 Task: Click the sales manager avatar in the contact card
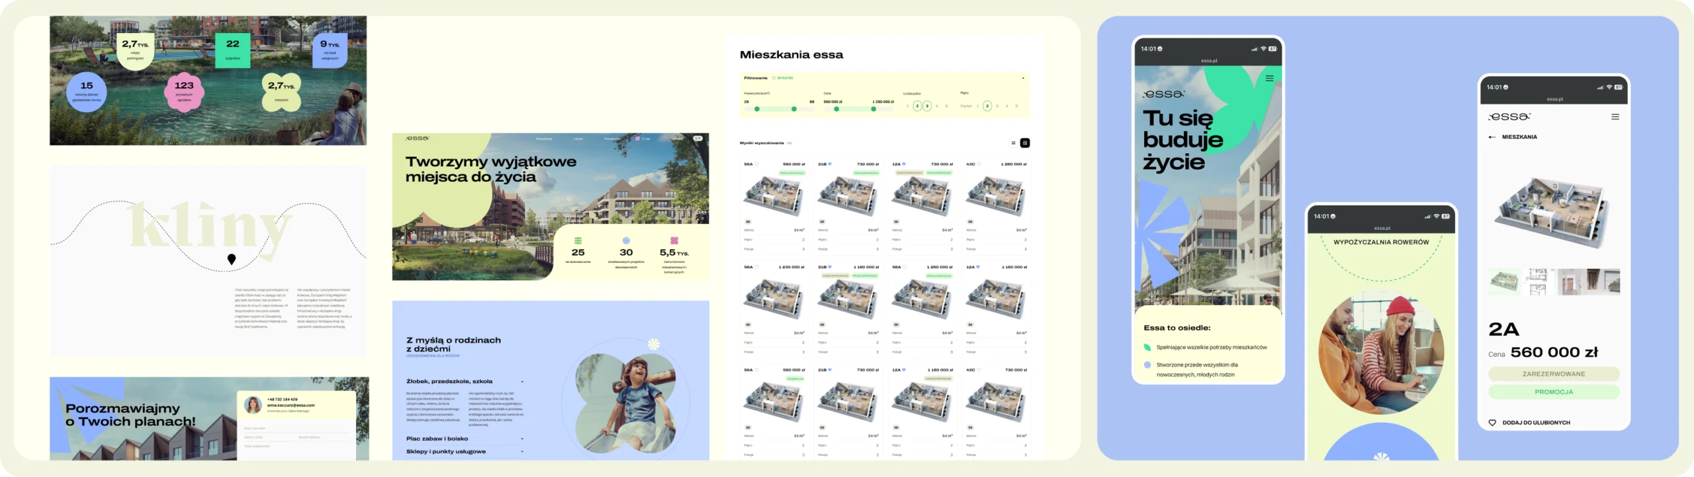[x=253, y=404]
